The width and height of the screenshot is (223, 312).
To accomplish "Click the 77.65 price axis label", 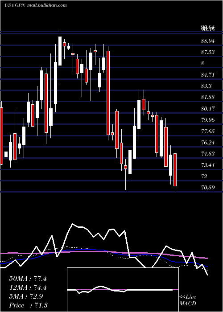I will (x=208, y=131).
